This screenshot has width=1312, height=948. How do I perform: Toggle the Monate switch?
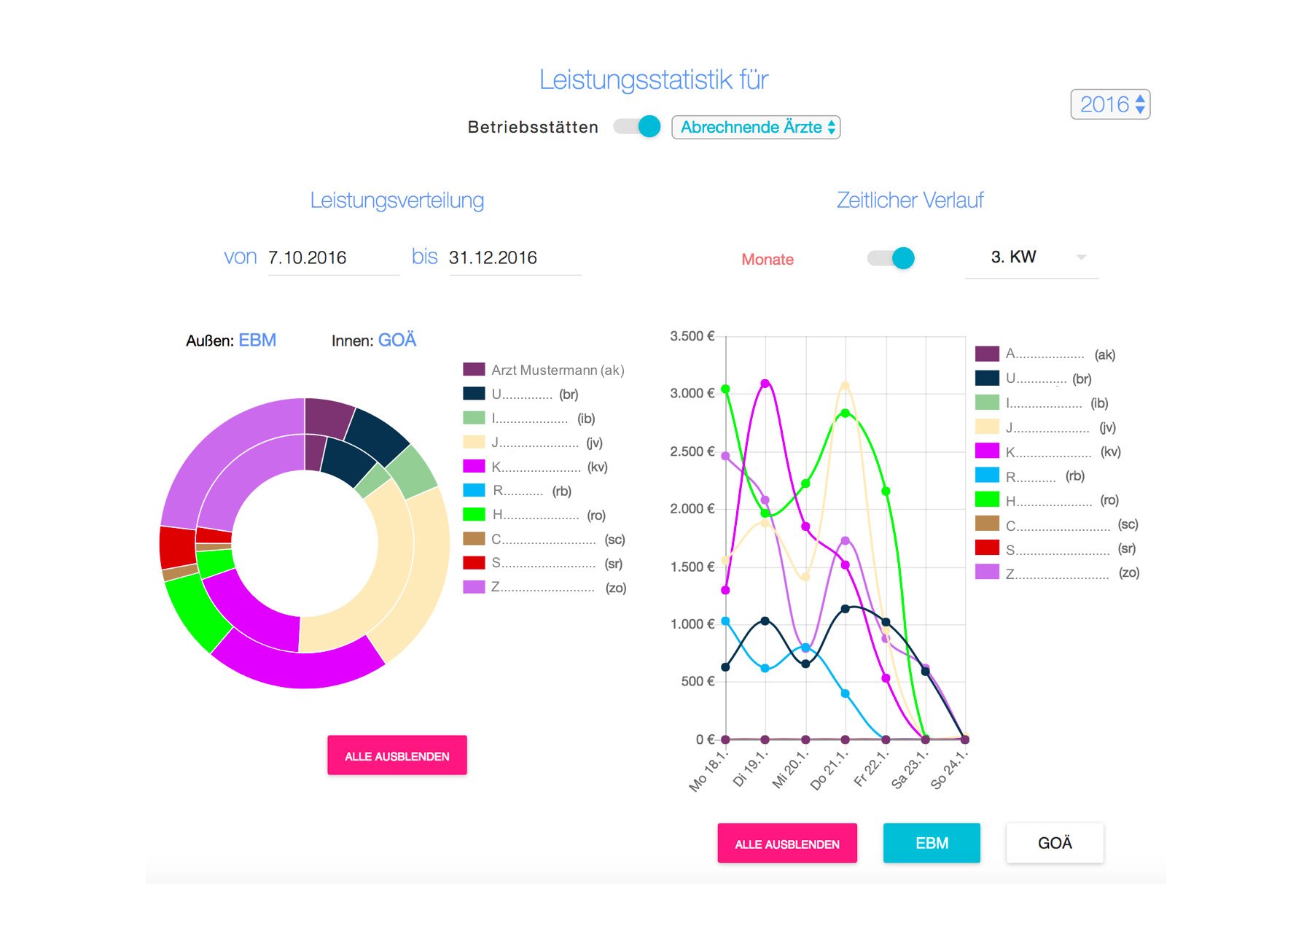[891, 258]
